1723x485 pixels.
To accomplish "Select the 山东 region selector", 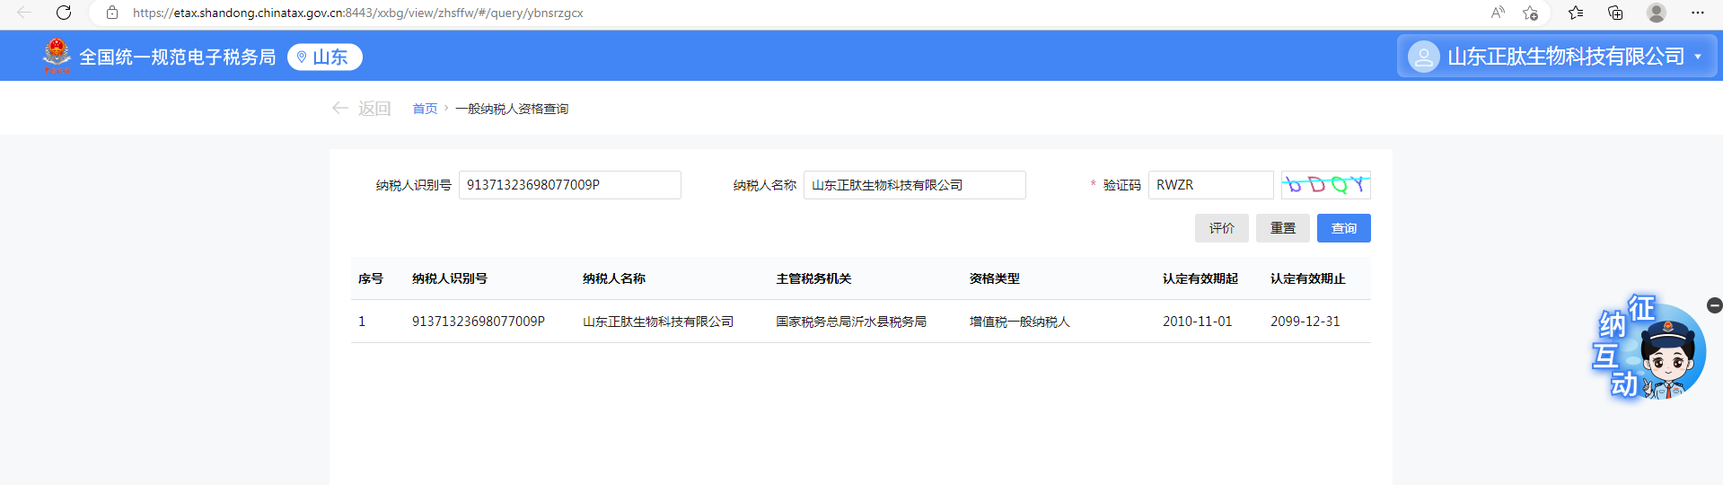I will [x=324, y=57].
